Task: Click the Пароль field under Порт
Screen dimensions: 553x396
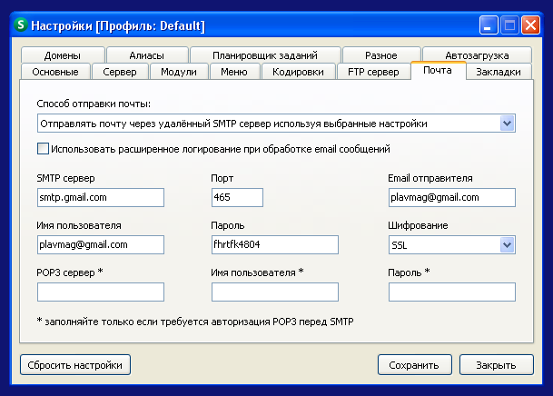Action: pos(274,244)
